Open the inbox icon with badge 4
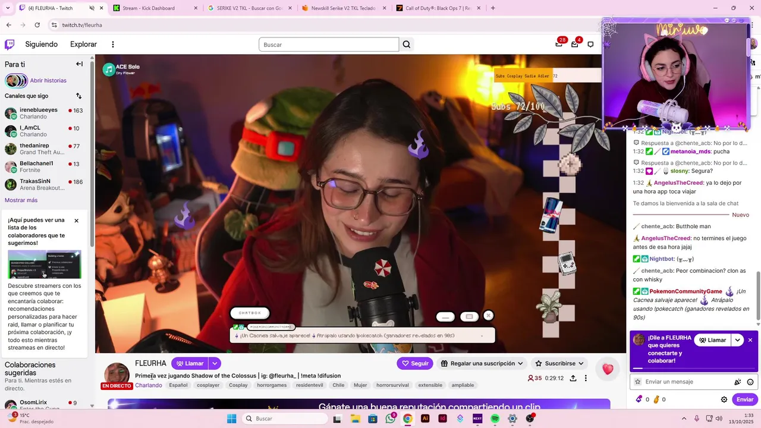Viewport: 761px width, 428px height. coord(575,44)
